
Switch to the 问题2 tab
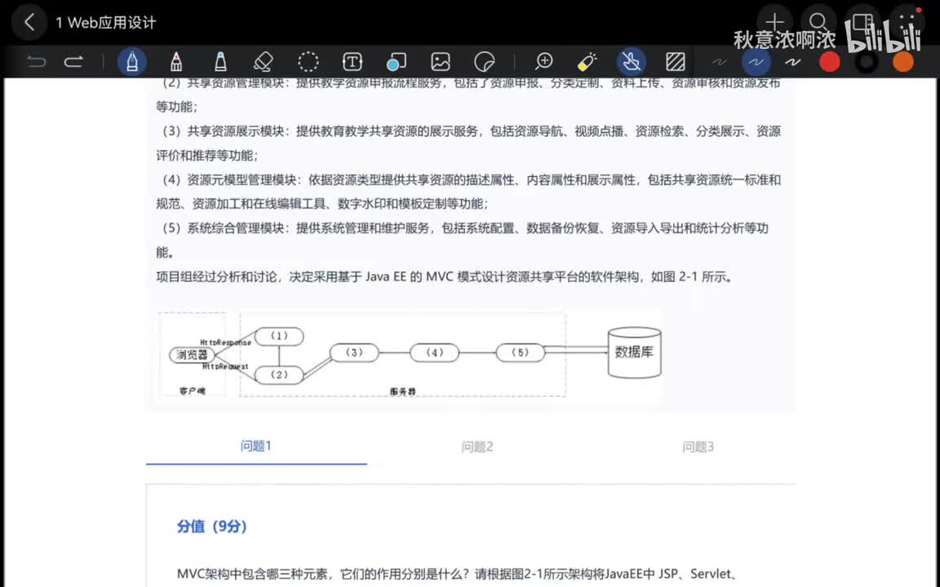coord(477,447)
